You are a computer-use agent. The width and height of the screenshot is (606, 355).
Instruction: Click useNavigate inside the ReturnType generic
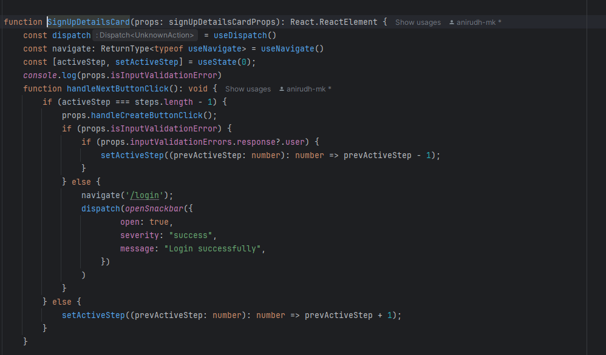pyautogui.click(x=215, y=49)
